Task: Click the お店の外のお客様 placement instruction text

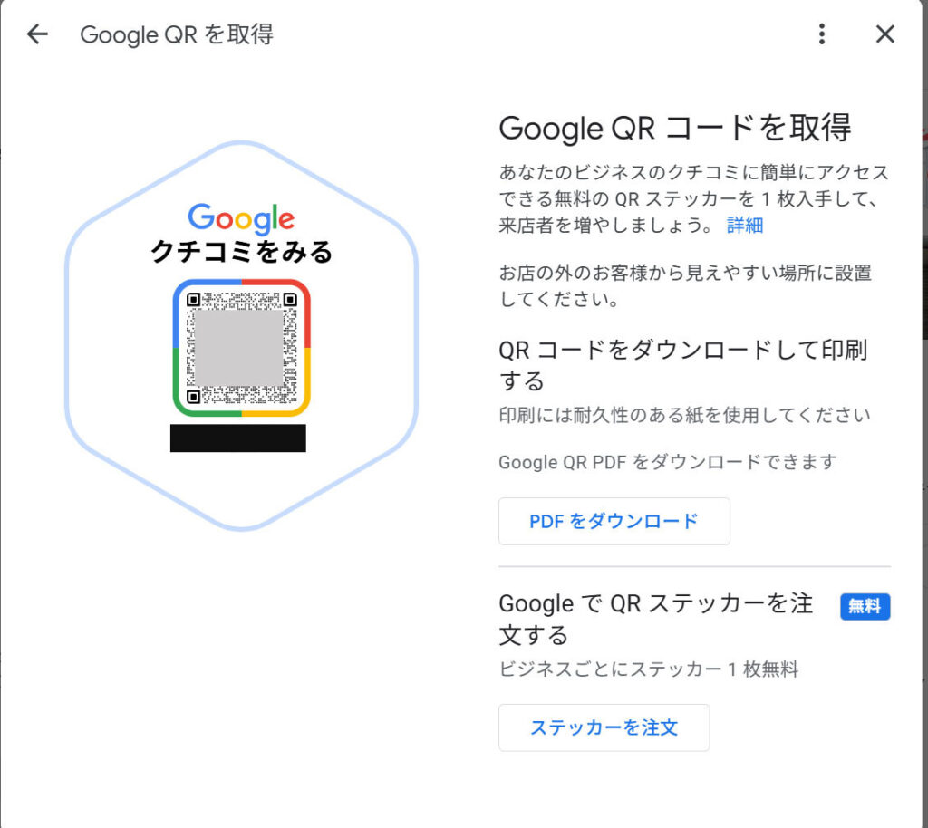Action: [685, 285]
